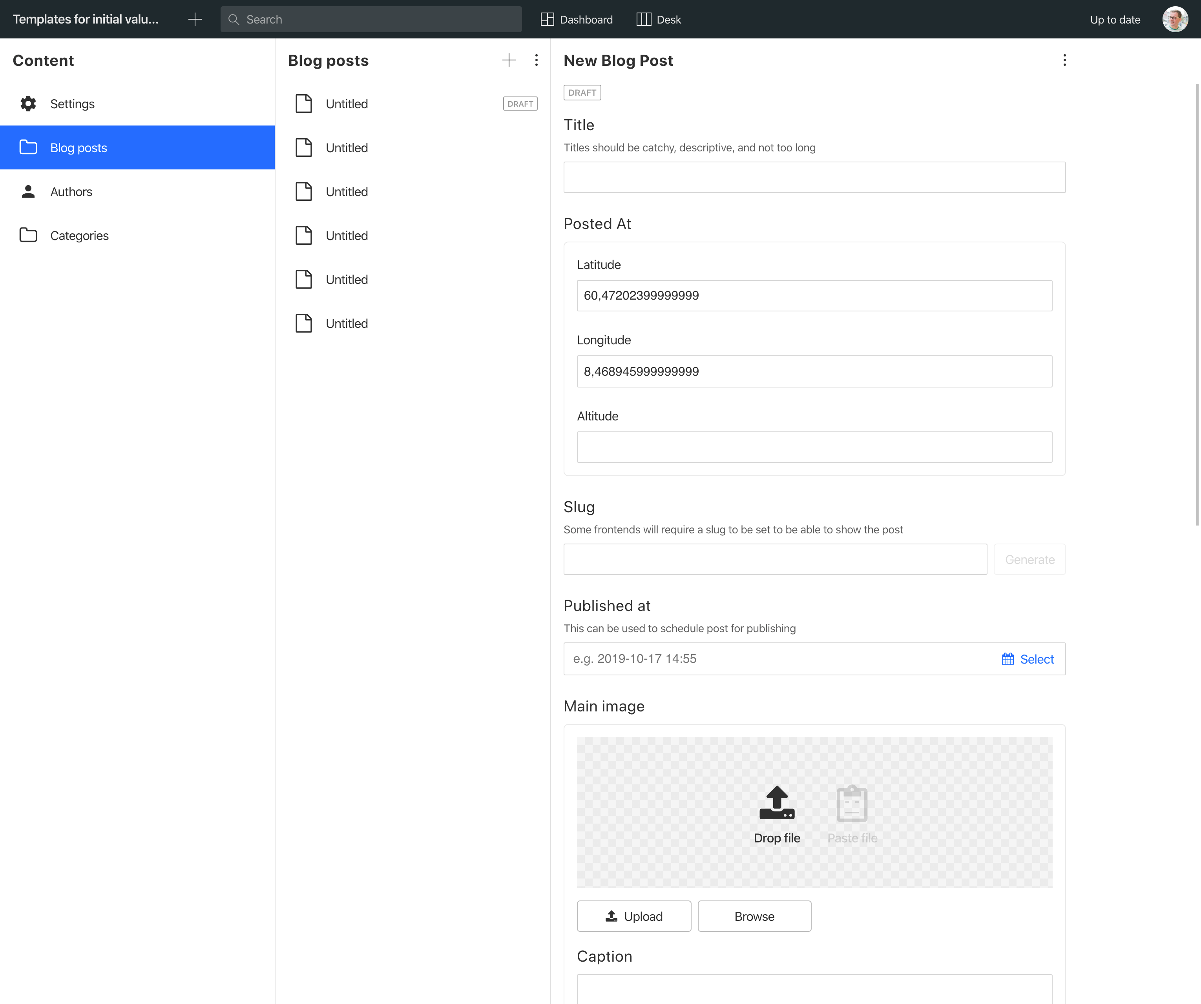Select Blog posts in Content list
The width and height of the screenshot is (1201, 1004).
(x=137, y=147)
